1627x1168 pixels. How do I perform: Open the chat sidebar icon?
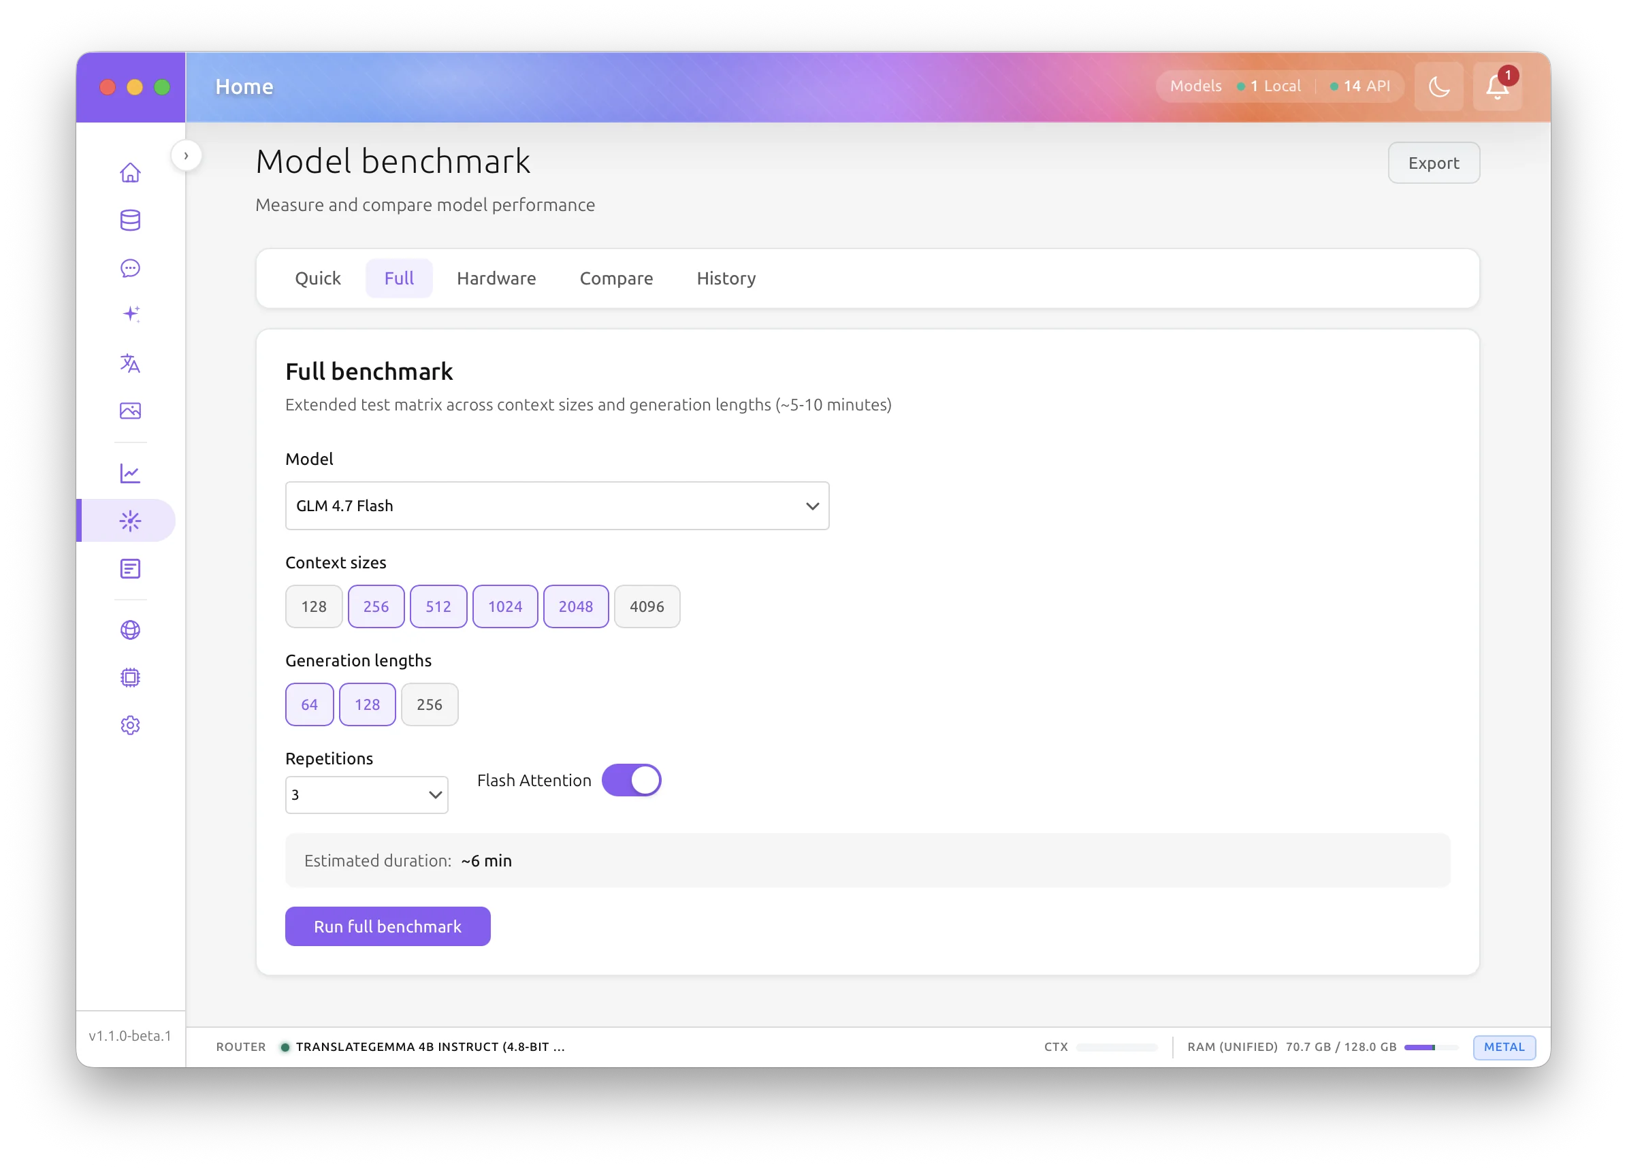tap(130, 267)
